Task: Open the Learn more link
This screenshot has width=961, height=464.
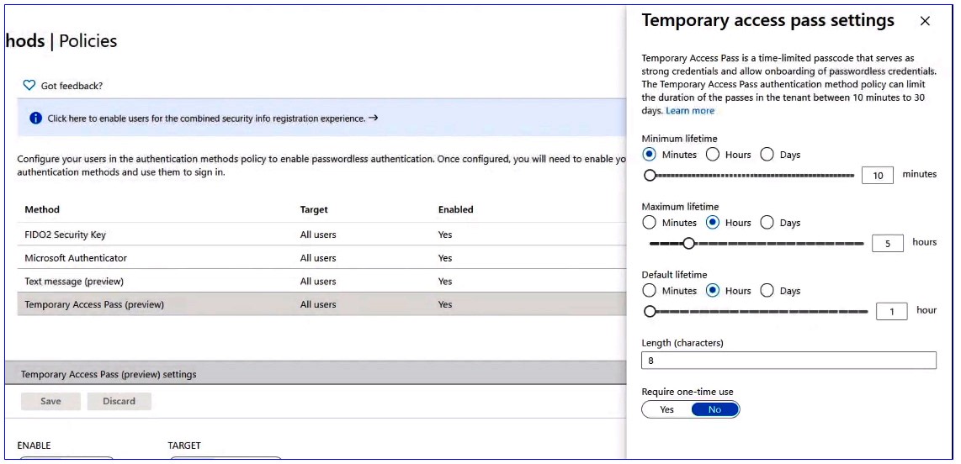Action: (690, 111)
